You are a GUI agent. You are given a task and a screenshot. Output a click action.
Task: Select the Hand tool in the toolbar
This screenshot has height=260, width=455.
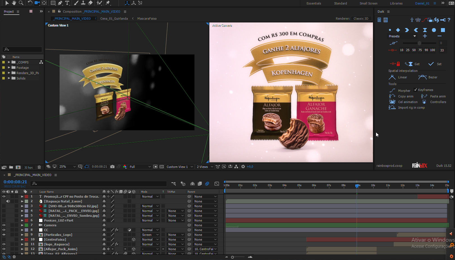[14, 3]
